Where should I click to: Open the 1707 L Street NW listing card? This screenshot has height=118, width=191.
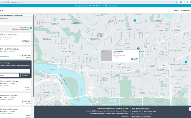tap(16, 39)
